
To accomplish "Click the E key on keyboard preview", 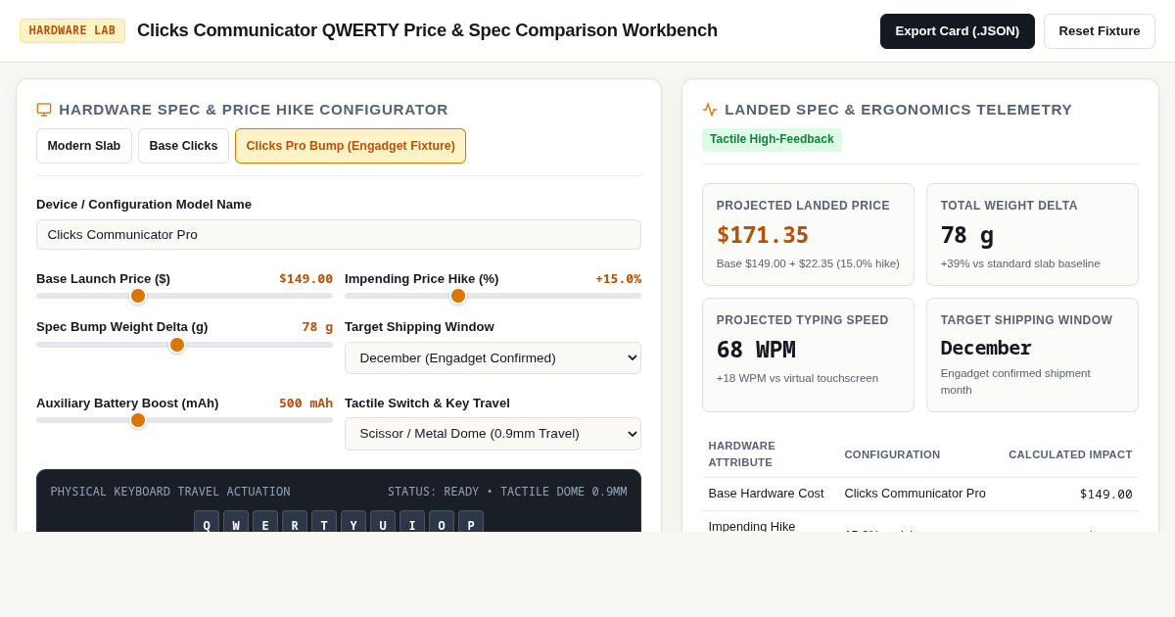I will point(265,522).
